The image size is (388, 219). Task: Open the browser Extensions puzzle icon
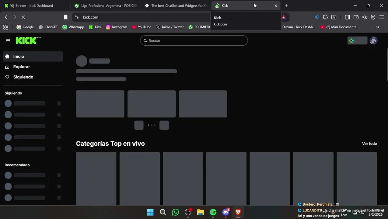[x=325, y=17]
